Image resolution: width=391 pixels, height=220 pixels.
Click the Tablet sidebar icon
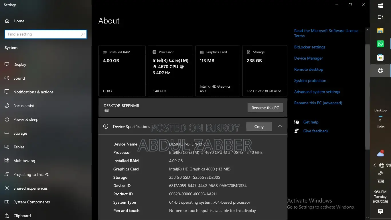7,147
